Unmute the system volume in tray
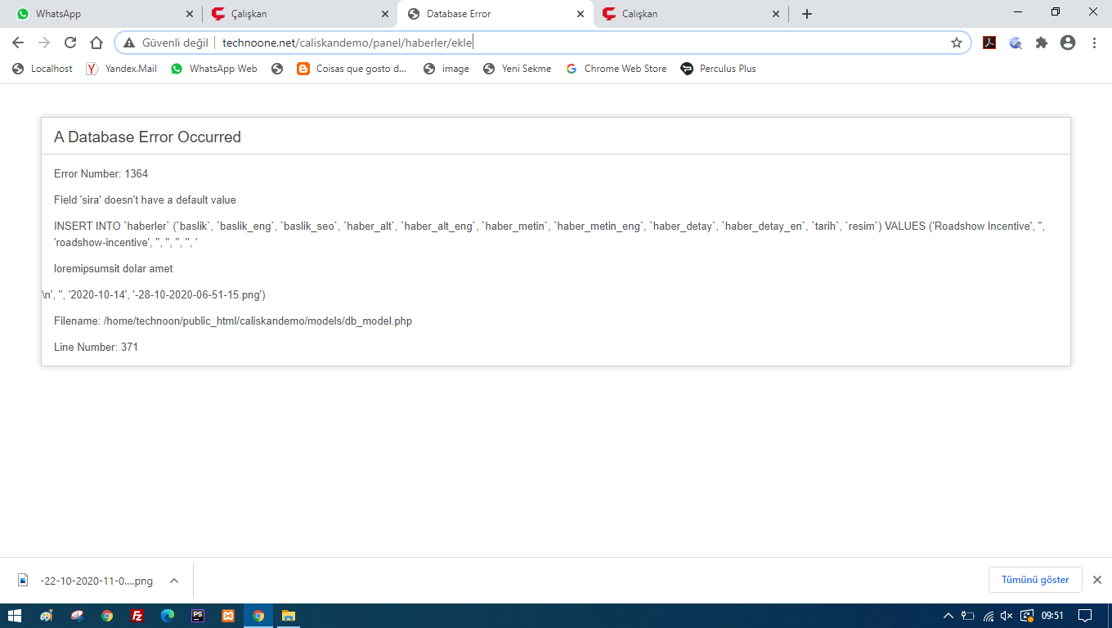 pyautogui.click(x=1007, y=616)
